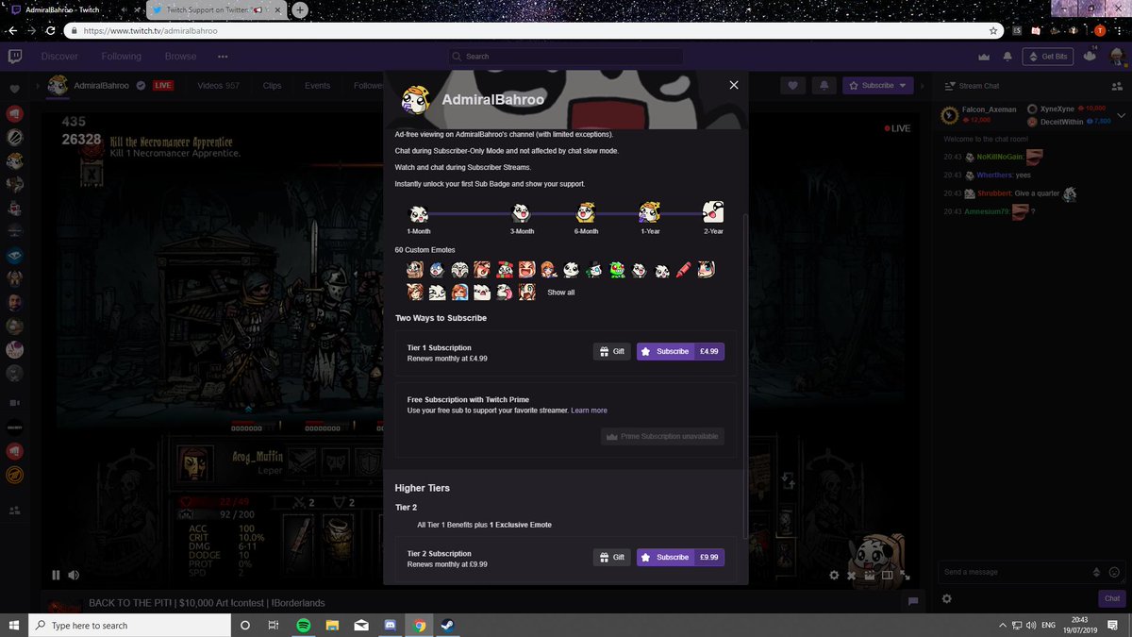Click the 2-Year sub badge icon
The height and width of the screenshot is (637, 1132).
[x=713, y=212]
